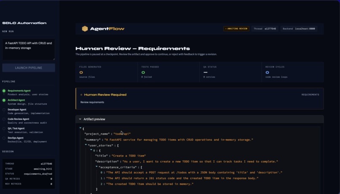Click the 'Review requirements' text

(92, 102)
